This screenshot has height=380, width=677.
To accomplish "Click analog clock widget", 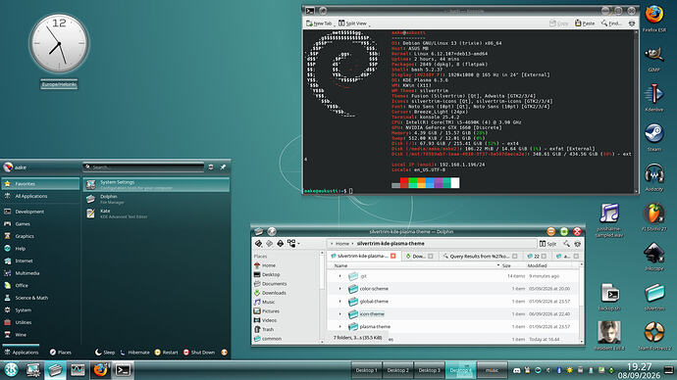I will tap(59, 43).
